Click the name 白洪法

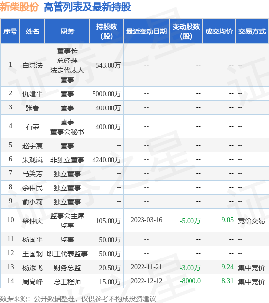[x=32, y=65]
